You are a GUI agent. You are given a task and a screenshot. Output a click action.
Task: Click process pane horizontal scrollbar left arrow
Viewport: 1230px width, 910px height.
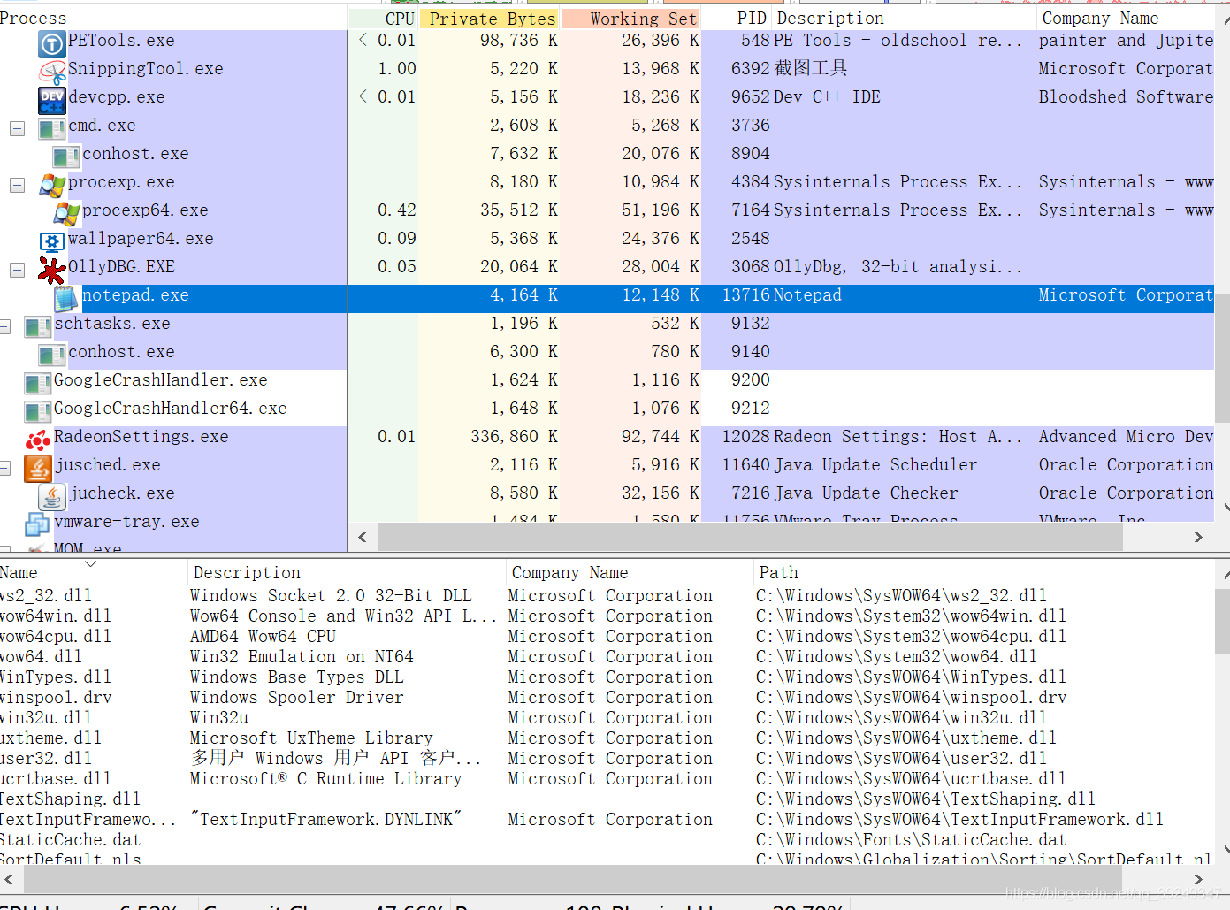(363, 537)
